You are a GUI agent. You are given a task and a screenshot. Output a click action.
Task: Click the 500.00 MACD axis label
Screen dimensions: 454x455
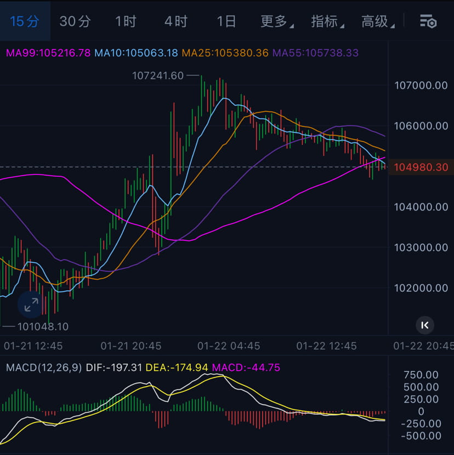[421, 387]
